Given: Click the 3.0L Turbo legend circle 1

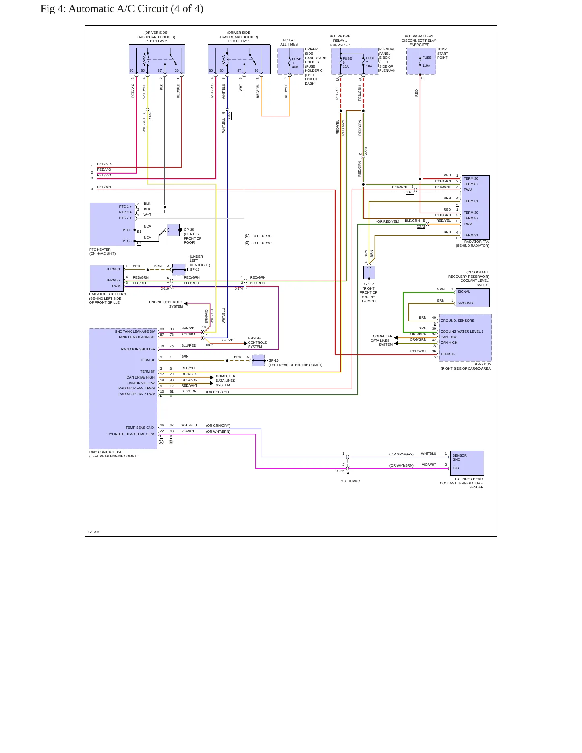Looking at the screenshot, I should (x=247, y=236).
